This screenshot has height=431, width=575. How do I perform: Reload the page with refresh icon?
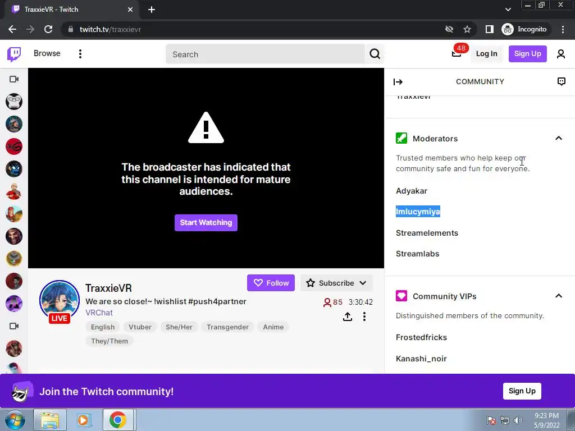(48, 29)
